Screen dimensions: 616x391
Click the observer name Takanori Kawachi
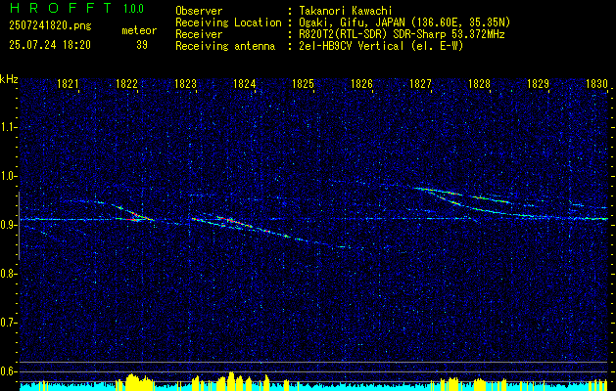[x=344, y=11]
